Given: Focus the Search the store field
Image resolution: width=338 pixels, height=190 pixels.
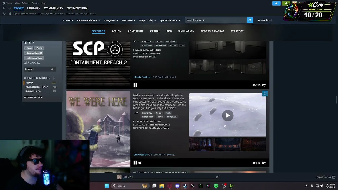Looking at the screenshot, I should [x=216, y=20].
